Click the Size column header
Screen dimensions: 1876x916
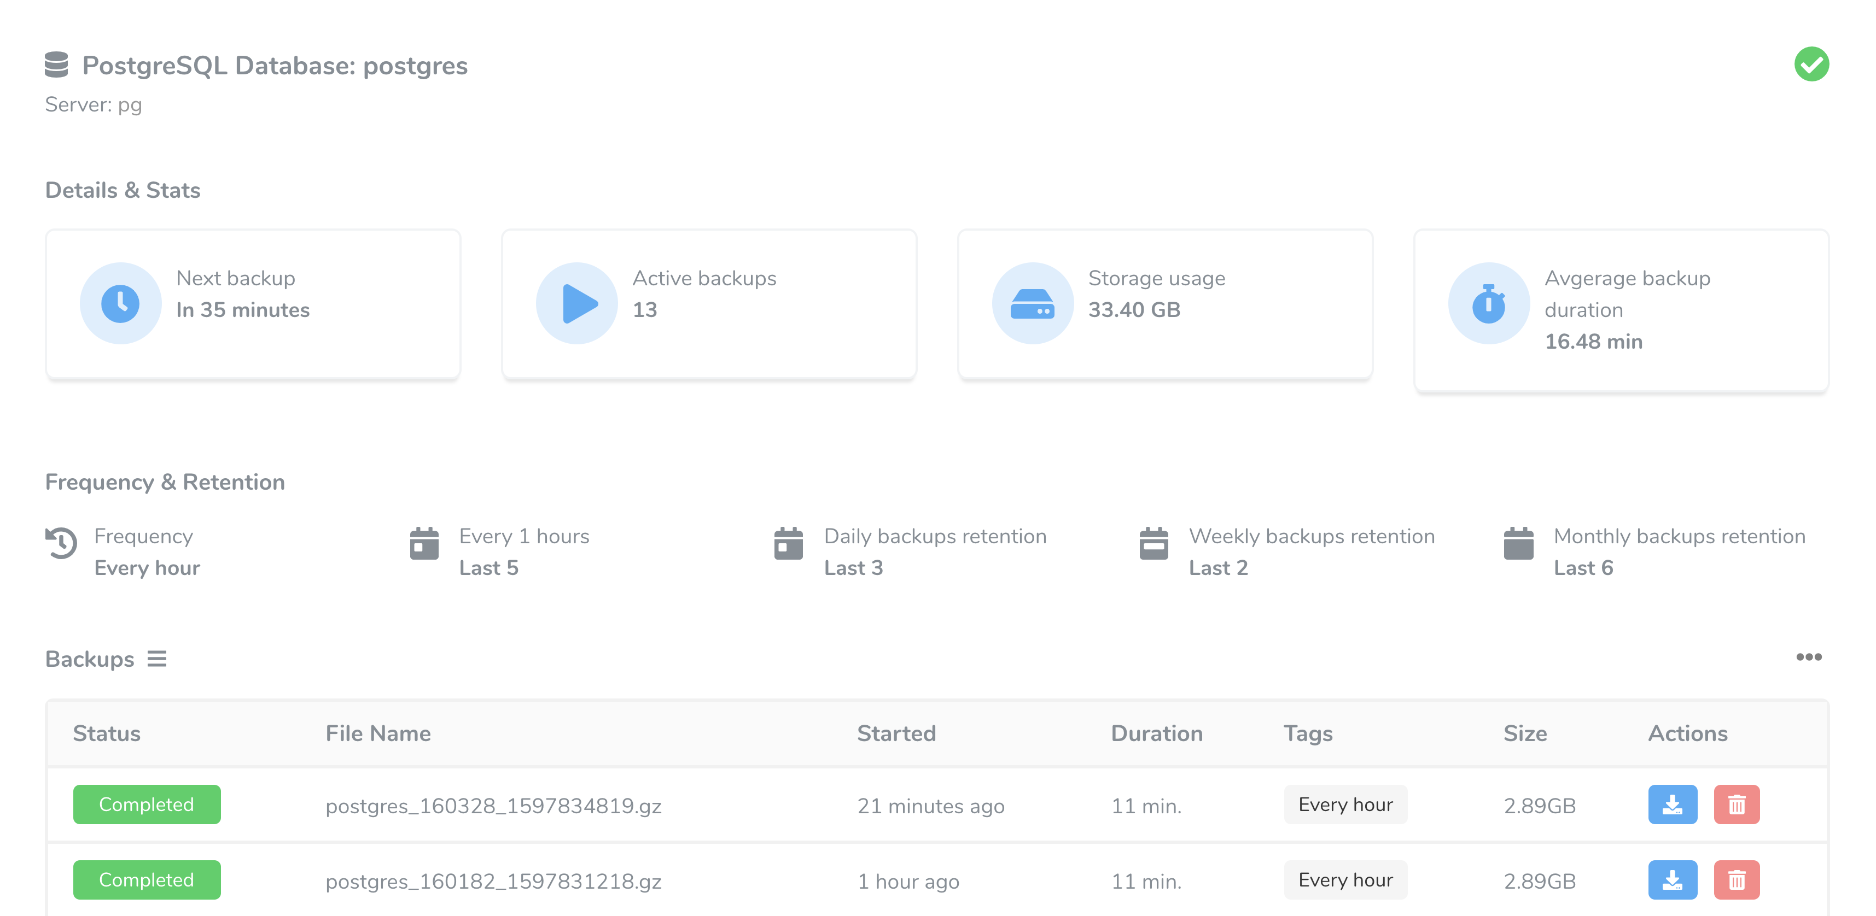1525,733
